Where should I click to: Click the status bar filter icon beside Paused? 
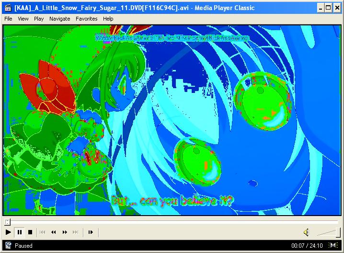pyautogui.click(x=8, y=245)
